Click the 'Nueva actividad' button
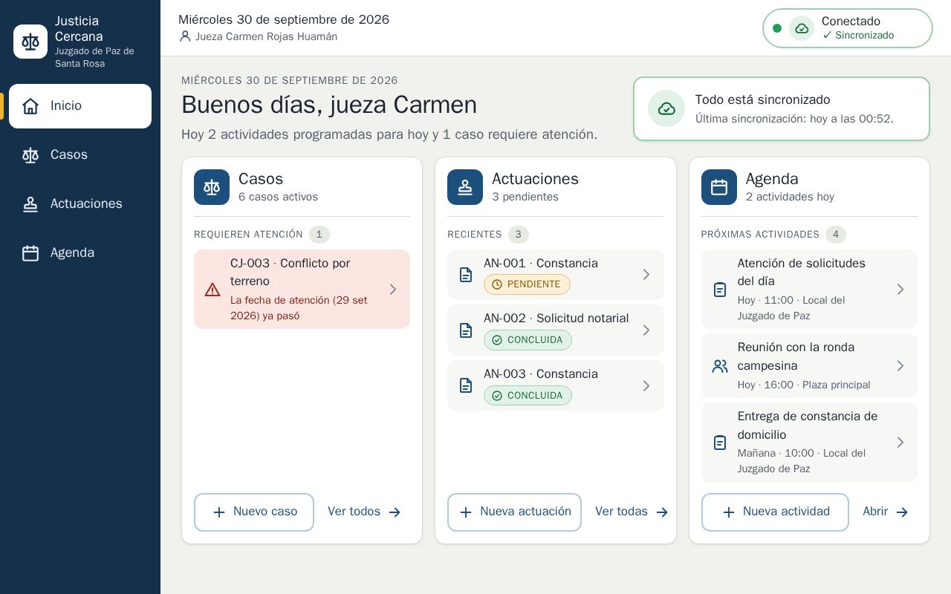 coord(775,512)
